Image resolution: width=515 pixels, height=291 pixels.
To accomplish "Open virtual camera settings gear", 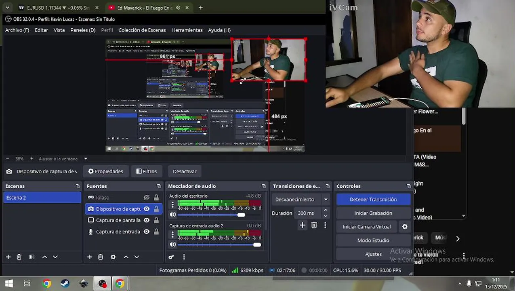I will coord(405,227).
